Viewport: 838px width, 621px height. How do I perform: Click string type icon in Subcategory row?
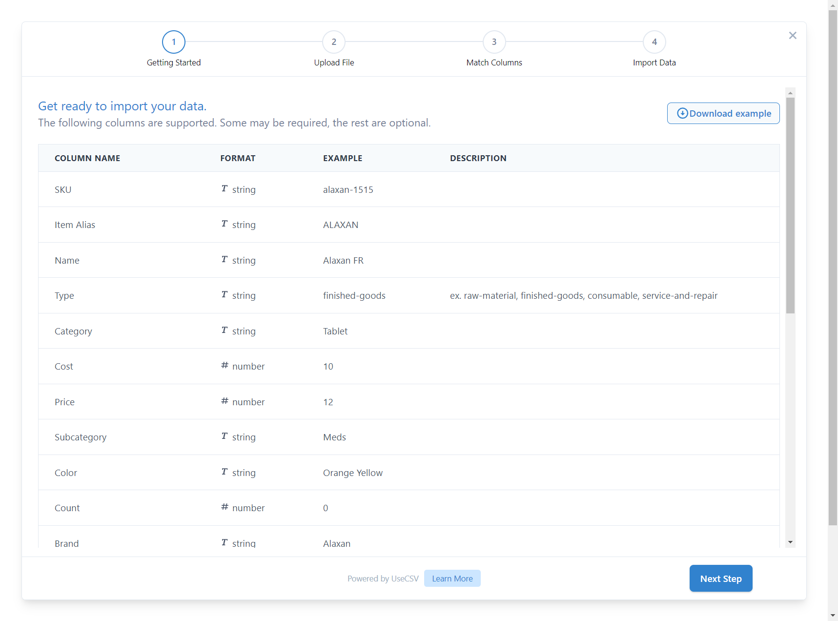click(225, 436)
